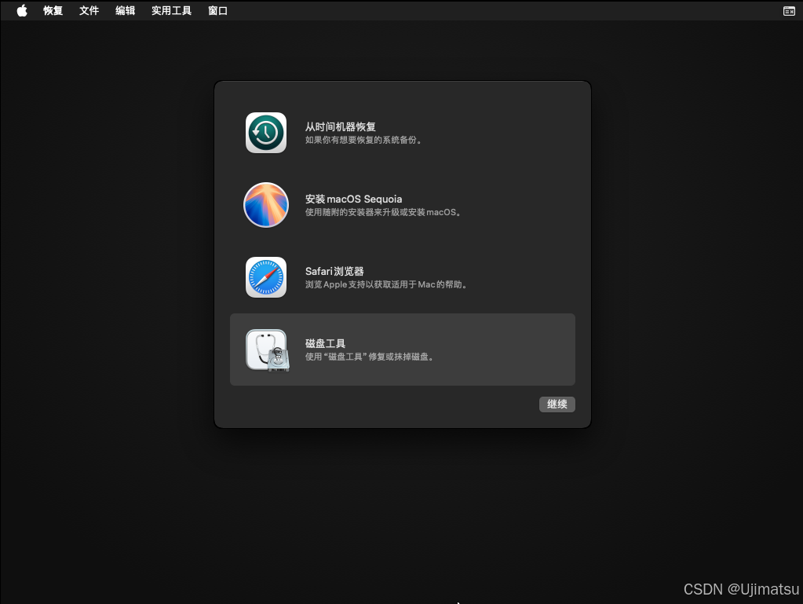Choose the 磁盘工具 title
Screen dimensions: 803x604
click(325, 343)
